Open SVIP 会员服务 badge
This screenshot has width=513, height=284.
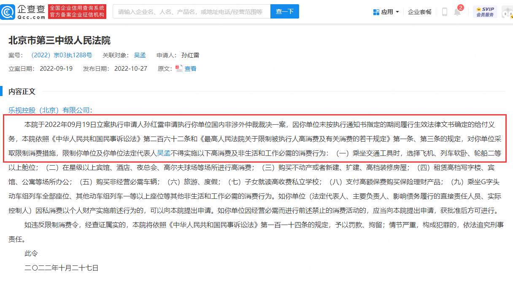(x=485, y=12)
